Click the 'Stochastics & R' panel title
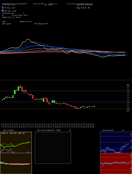This screenshot has width=132, height=174. [108, 130]
